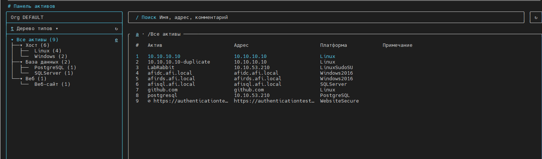This screenshot has height=159, width=542.
Task: Collapse the База данных (2) node
Action: [x=21, y=62]
